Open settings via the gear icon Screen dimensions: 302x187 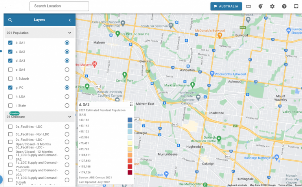[272, 6]
